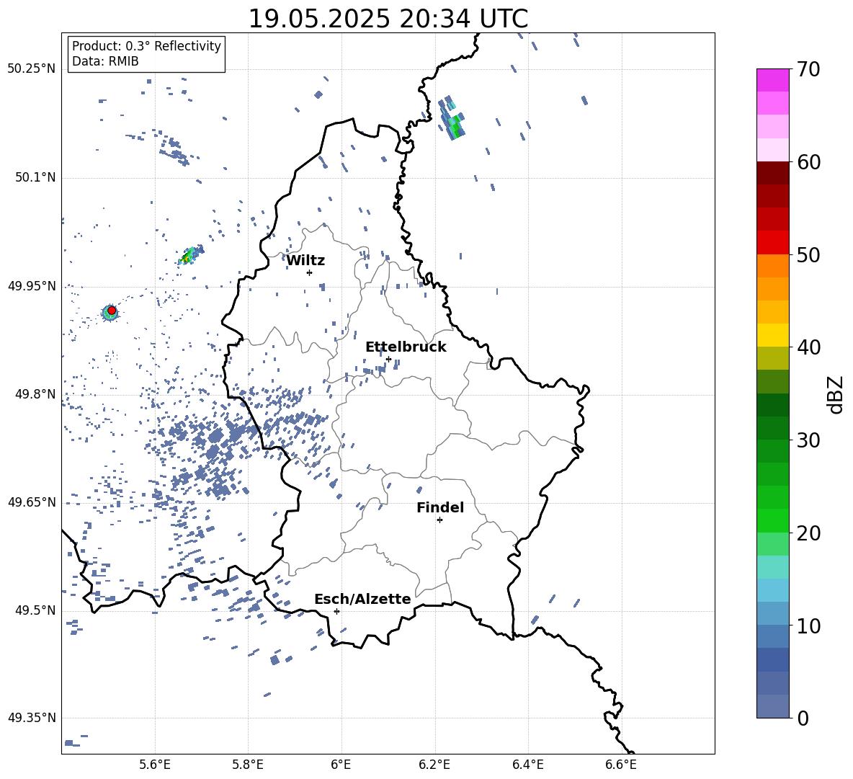The image size is (853, 779).
Task: Click the dark red colorbar segment below 60
Action: (x=772, y=173)
